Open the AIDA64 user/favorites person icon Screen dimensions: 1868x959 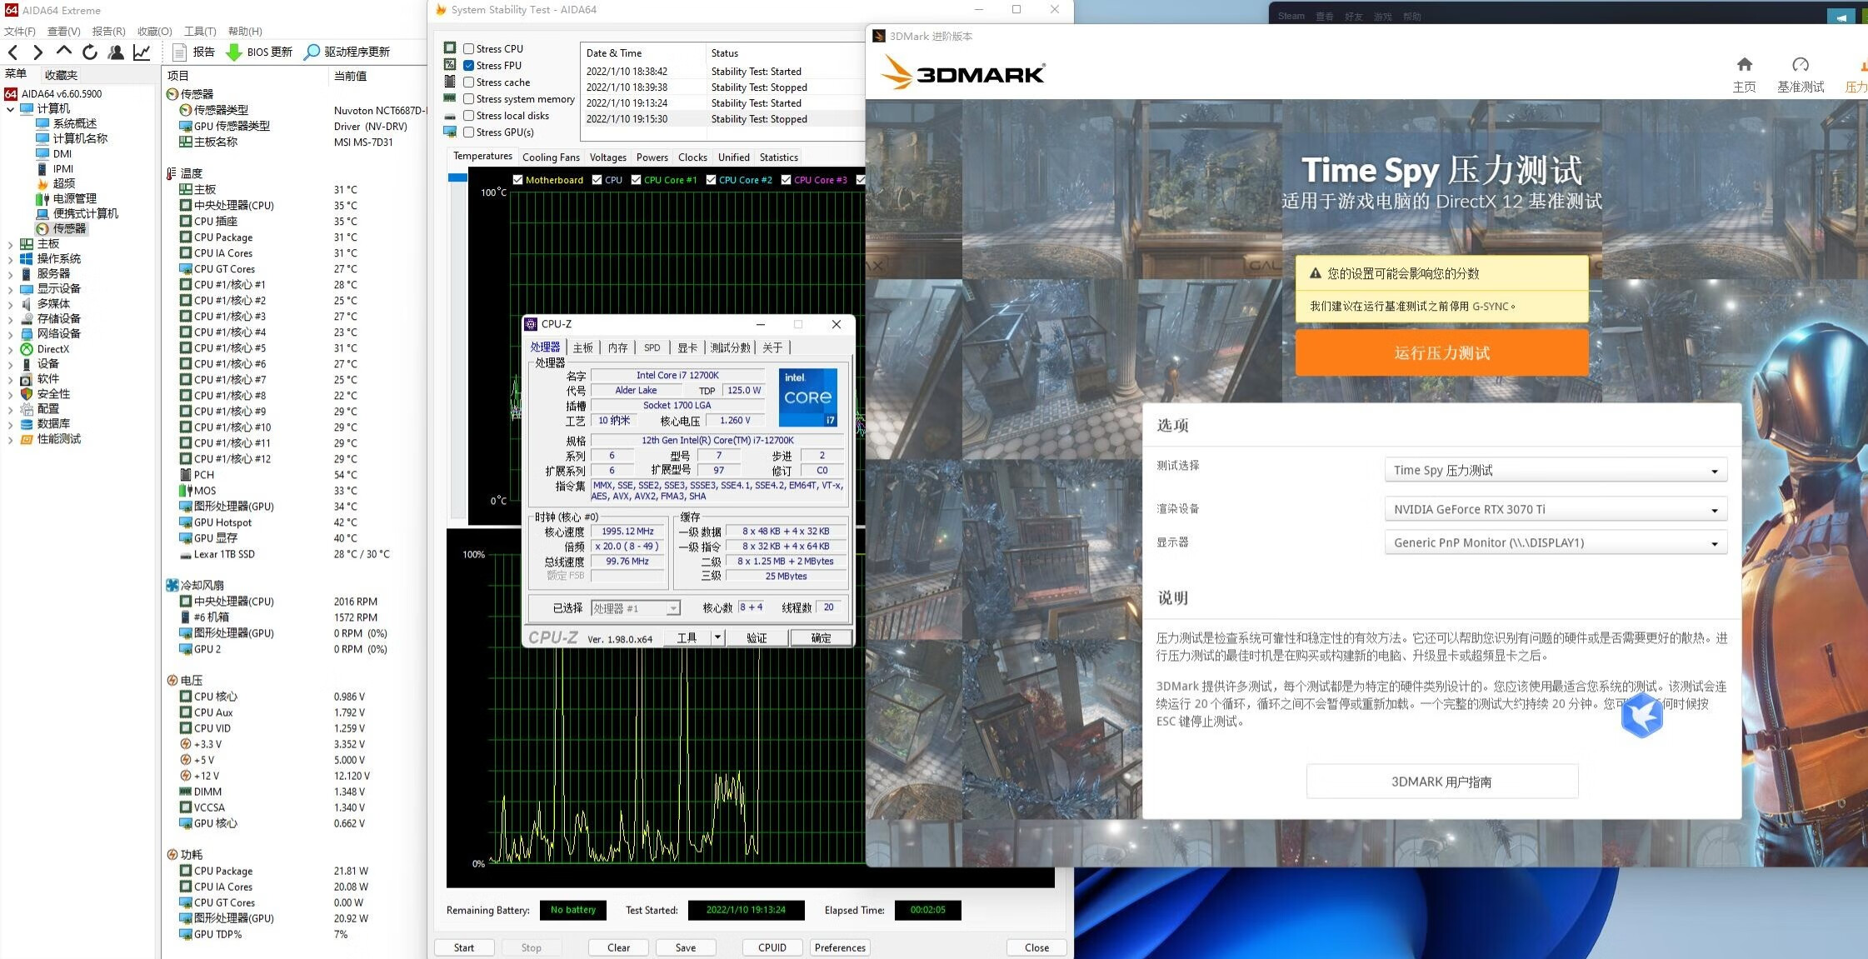click(116, 52)
